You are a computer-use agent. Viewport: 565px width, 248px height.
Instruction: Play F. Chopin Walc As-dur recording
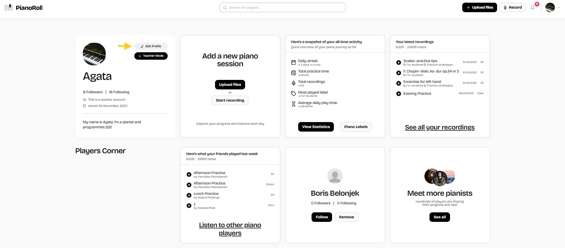399,73
